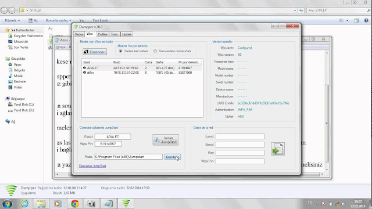Click the Aç button in Explorer toolbar
This screenshot has height=209, width=372.
33,20
